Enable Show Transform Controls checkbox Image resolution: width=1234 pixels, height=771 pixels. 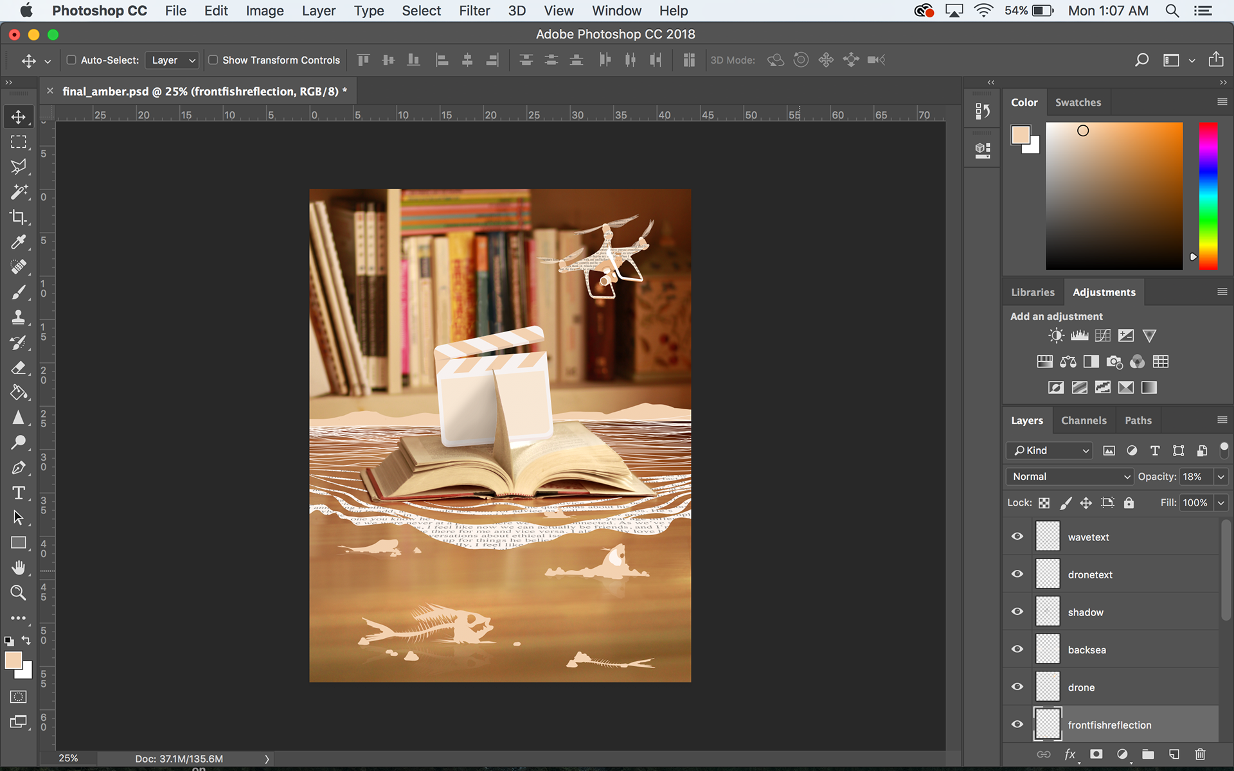(x=213, y=60)
